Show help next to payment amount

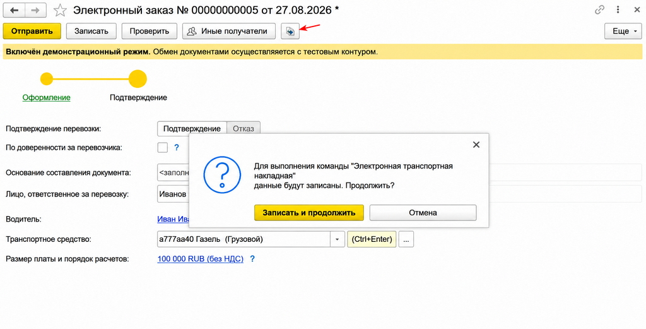(252, 260)
